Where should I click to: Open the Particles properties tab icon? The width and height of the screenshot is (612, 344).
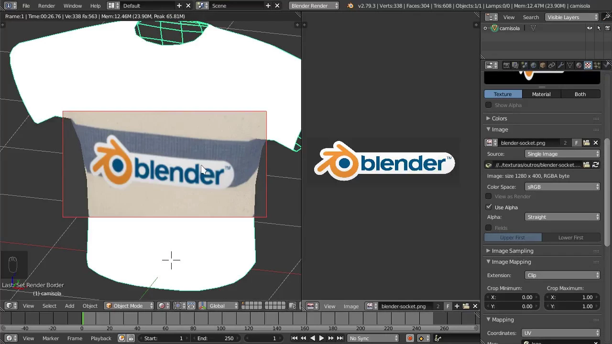pyautogui.click(x=597, y=65)
